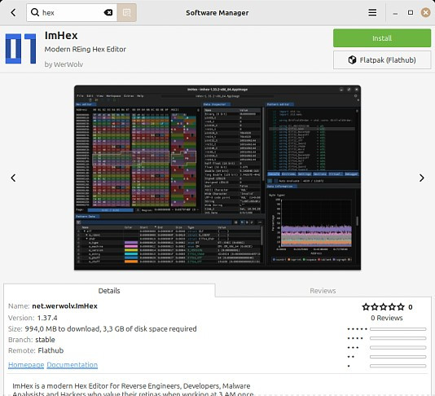Clear the 'hex' search text
Viewport: 435px width, 396px height.
click(108, 12)
